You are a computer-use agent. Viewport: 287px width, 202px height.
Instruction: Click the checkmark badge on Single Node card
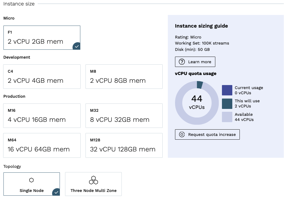[56, 192]
